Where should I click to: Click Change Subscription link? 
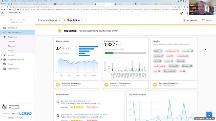pyautogui.click(x=16, y=118)
